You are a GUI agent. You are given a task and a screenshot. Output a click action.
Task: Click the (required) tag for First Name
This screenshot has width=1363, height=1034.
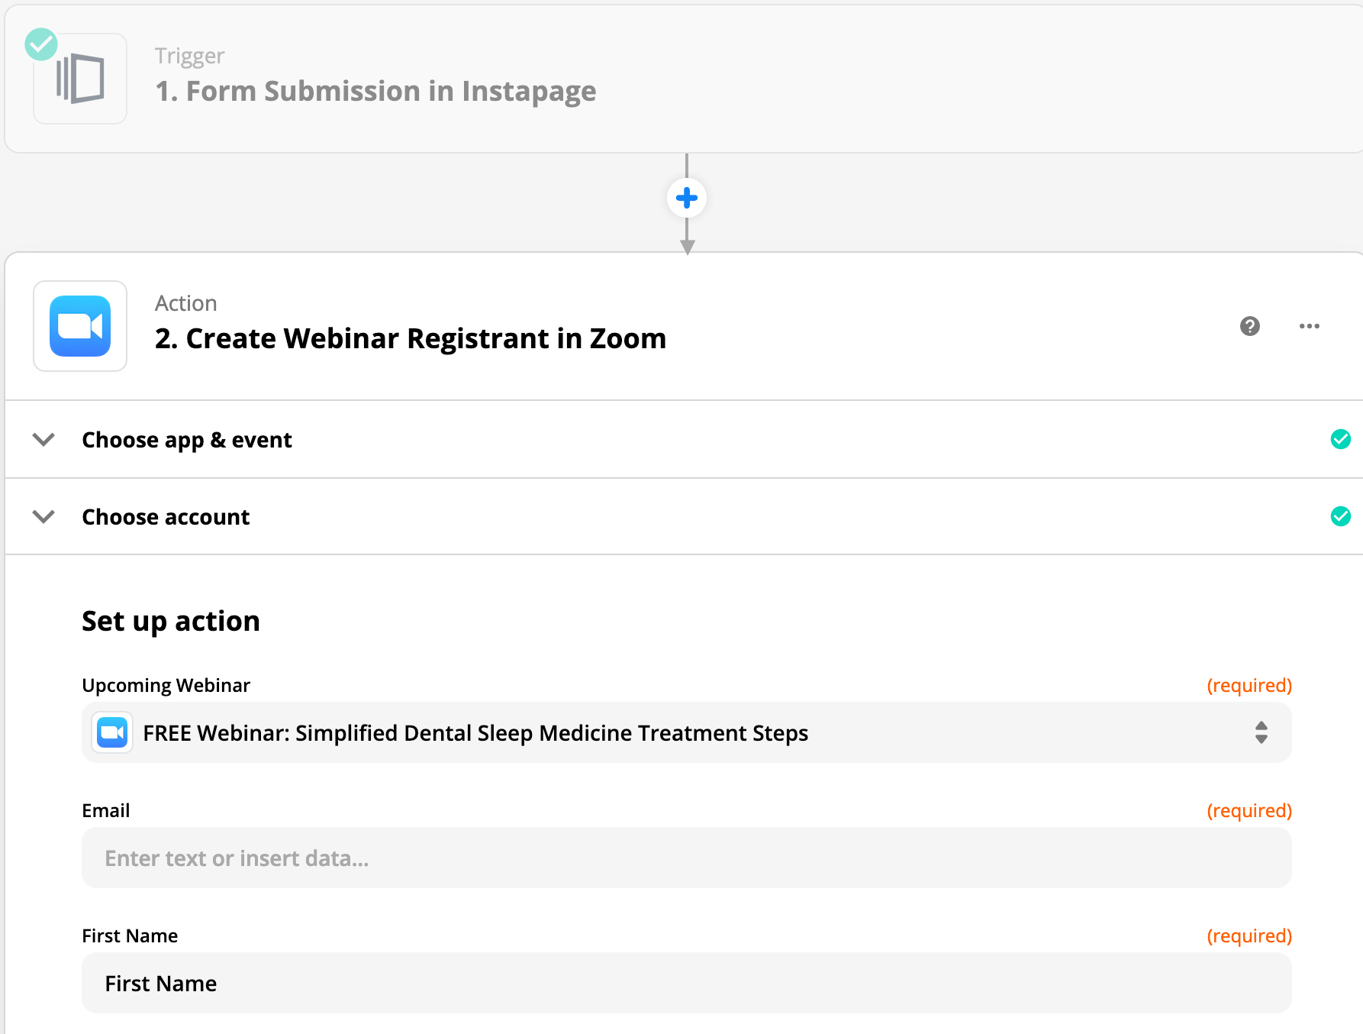1249,935
